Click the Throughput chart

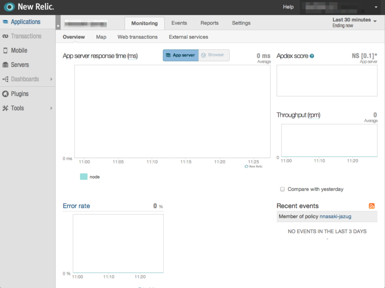[x=329, y=140]
